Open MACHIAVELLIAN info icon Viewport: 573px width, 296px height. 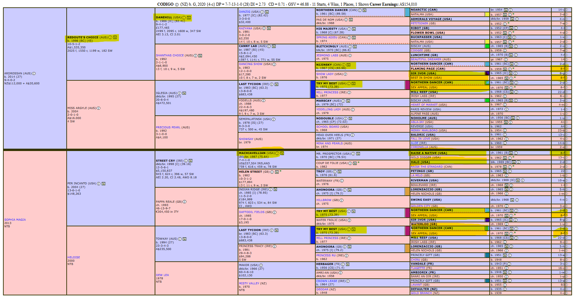277,153
